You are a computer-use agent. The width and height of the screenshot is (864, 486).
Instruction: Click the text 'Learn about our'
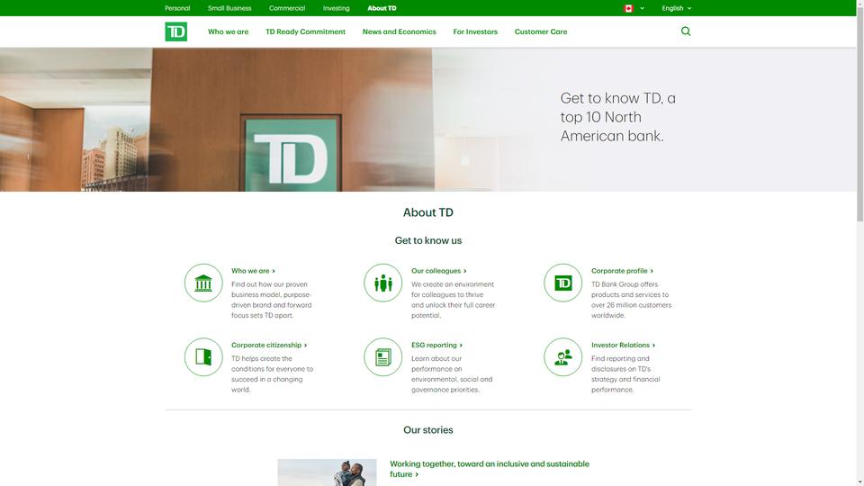[x=436, y=358]
